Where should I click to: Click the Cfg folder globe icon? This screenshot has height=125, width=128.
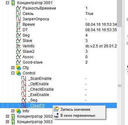18,68
